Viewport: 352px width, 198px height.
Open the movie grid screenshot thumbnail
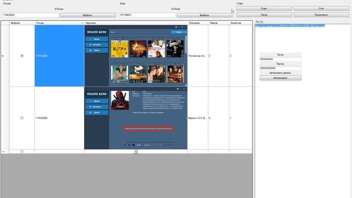click(x=136, y=56)
